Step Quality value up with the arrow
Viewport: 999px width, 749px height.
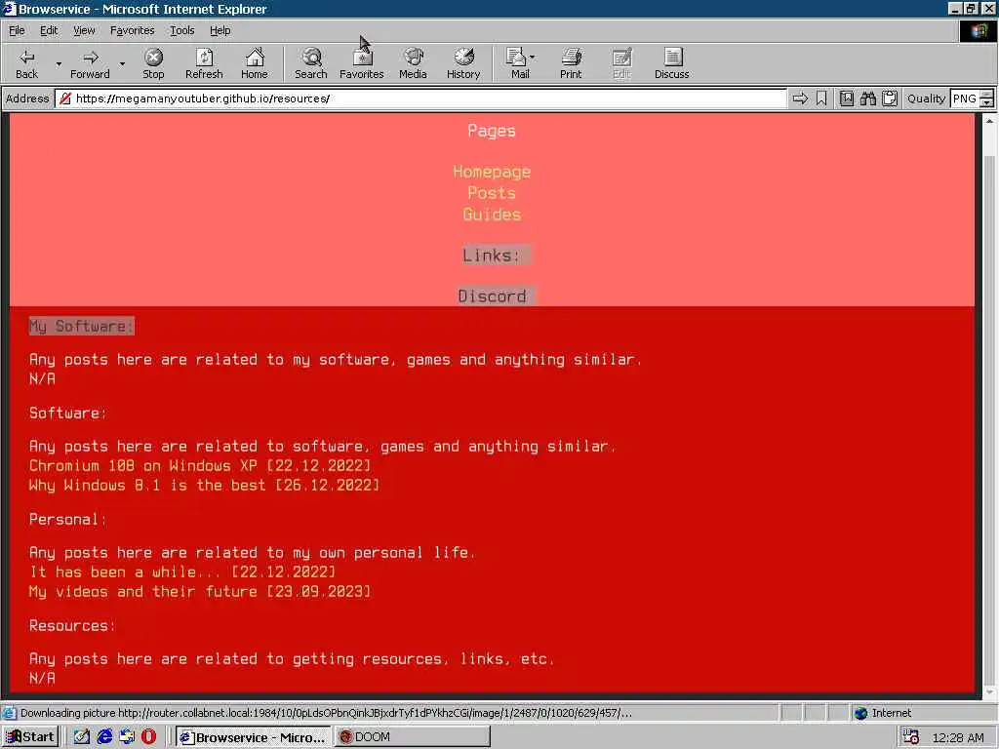(987, 95)
